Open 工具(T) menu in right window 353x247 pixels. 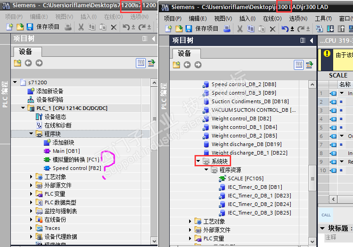point(323,18)
